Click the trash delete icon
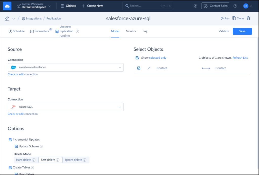259x175 pixels. tap(248, 18)
